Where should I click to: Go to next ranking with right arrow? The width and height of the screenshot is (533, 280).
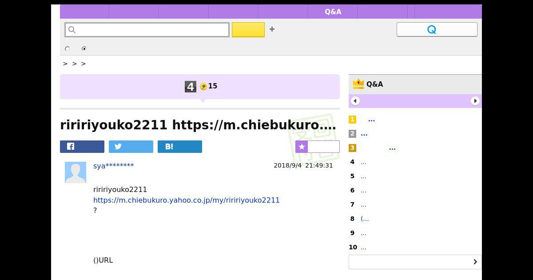tap(475, 101)
